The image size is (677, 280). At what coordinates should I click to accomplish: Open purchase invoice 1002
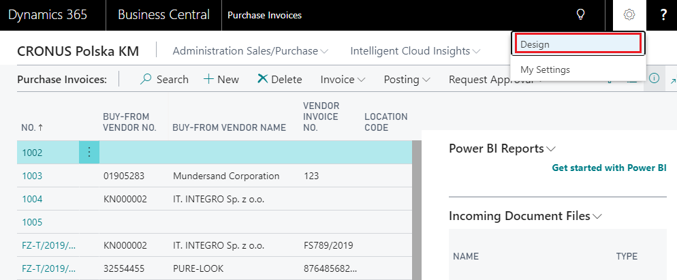pos(32,153)
